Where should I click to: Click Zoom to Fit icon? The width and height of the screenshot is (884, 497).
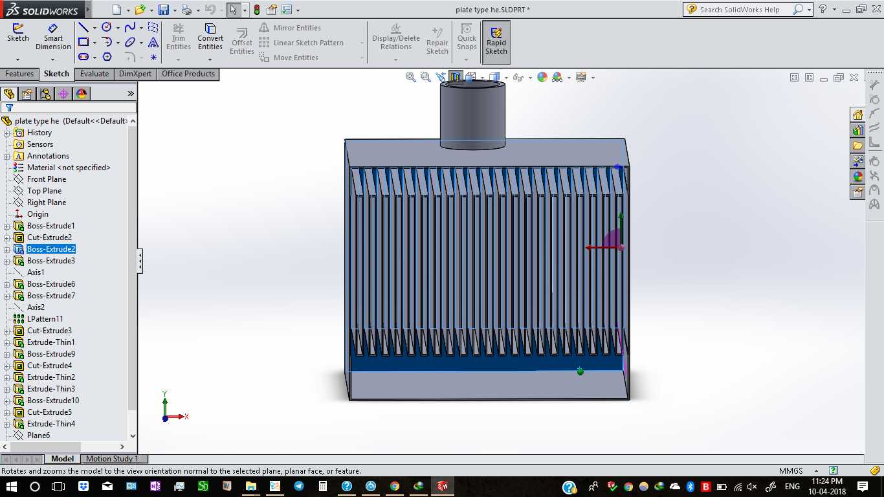410,77
